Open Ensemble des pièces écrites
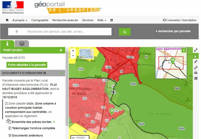 point(31,122)
